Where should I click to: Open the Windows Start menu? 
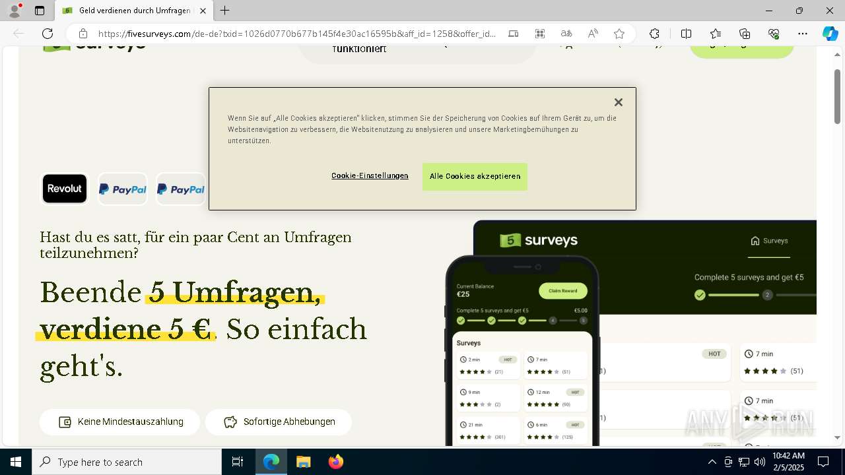pos(16,462)
